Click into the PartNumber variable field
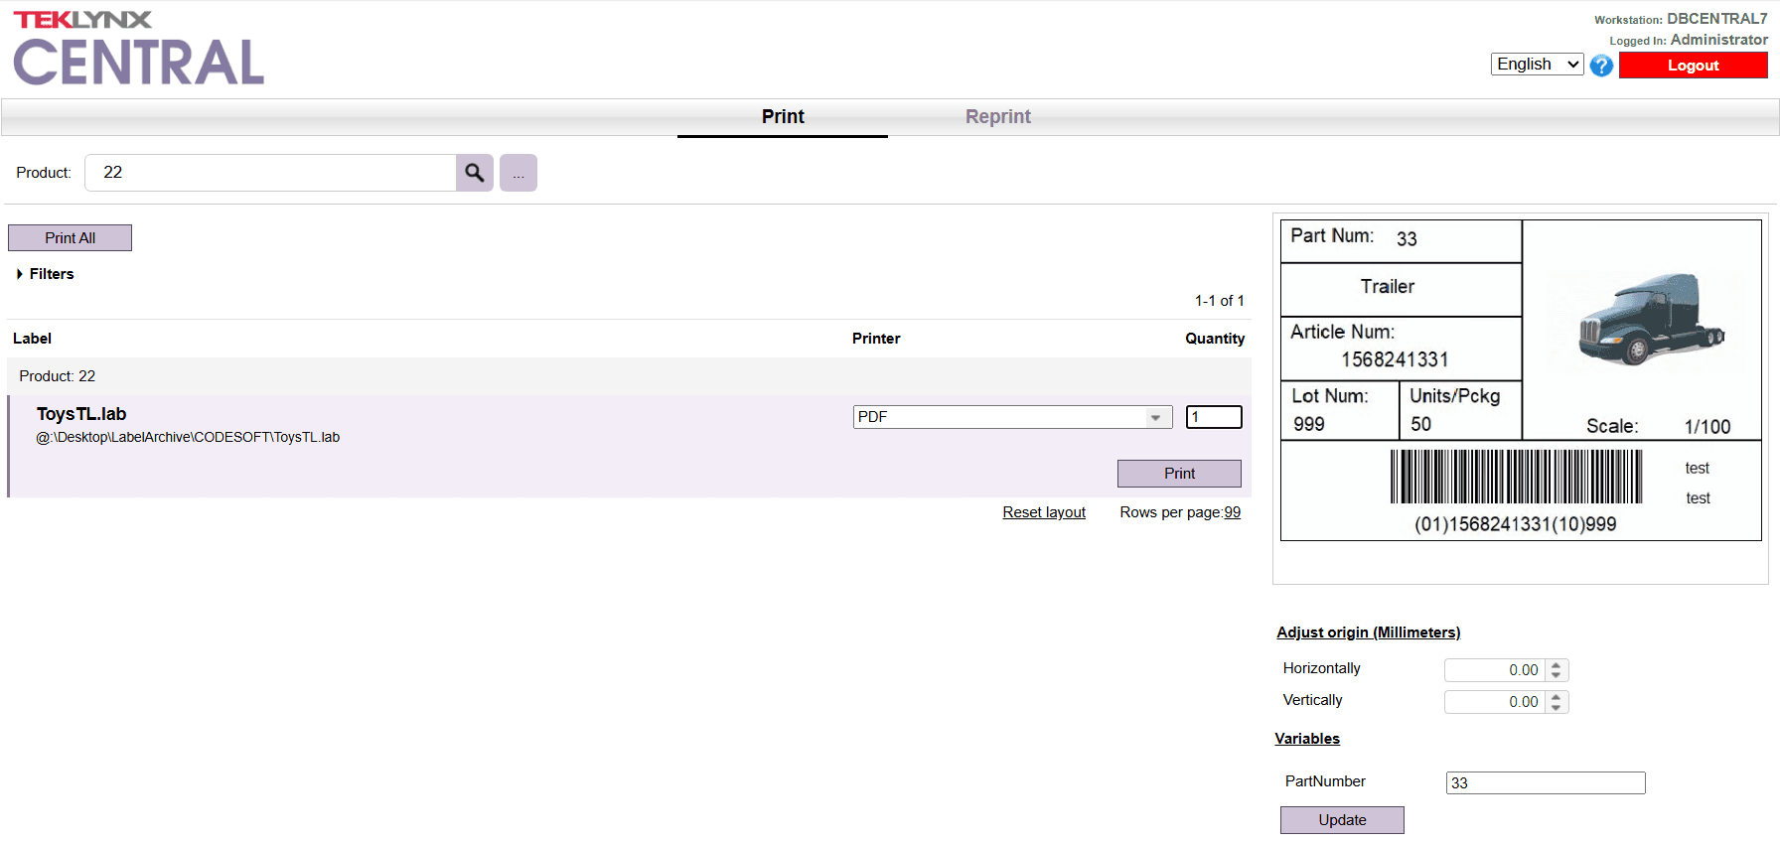 (x=1545, y=783)
